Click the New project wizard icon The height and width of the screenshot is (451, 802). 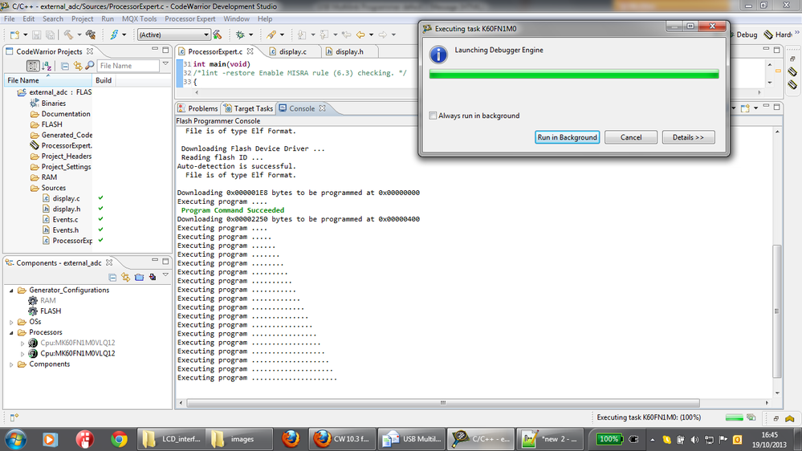tap(14, 35)
